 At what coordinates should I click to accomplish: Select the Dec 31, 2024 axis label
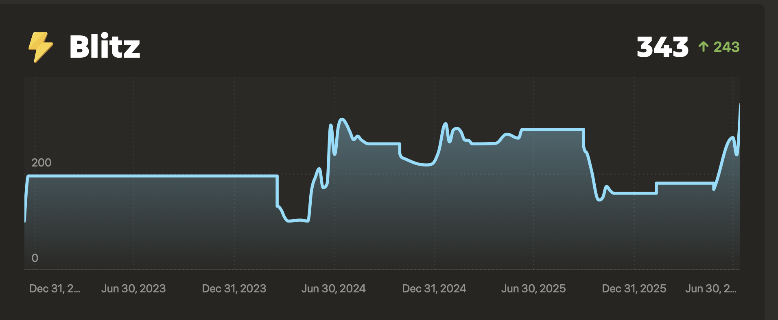pos(434,289)
